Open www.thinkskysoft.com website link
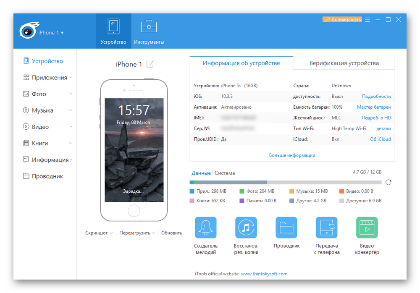420x293 pixels. click(x=264, y=274)
